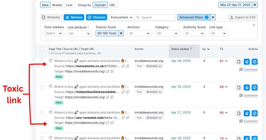Send removal request for mmwatches.co.uk row
266x140 pixels.
247,62
